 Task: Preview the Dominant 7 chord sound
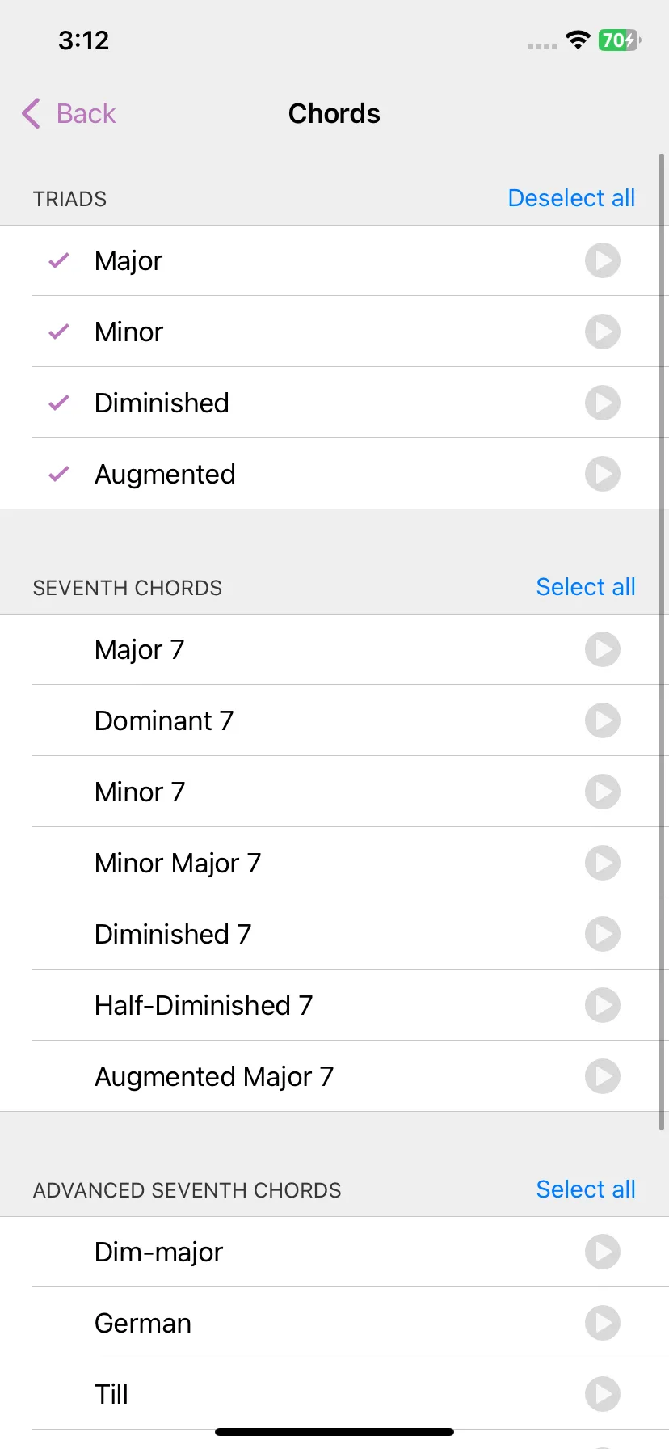pyautogui.click(x=603, y=720)
